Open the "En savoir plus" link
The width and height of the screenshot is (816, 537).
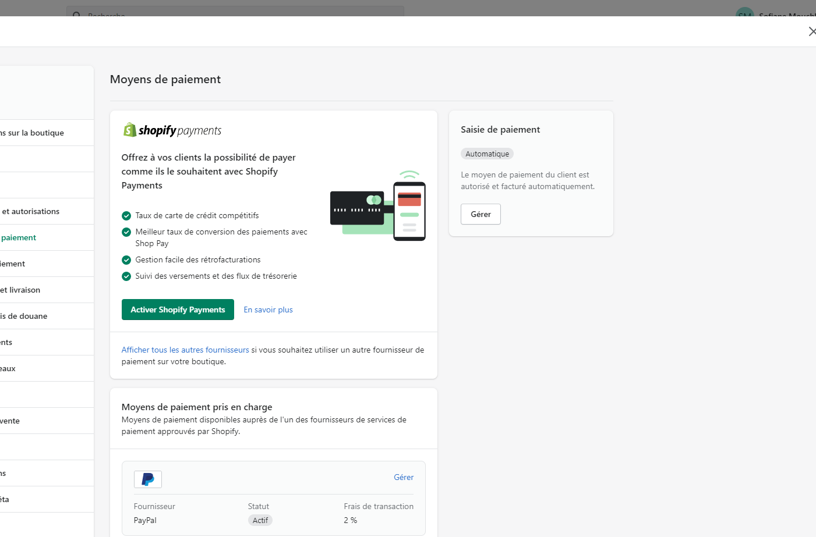268,310
